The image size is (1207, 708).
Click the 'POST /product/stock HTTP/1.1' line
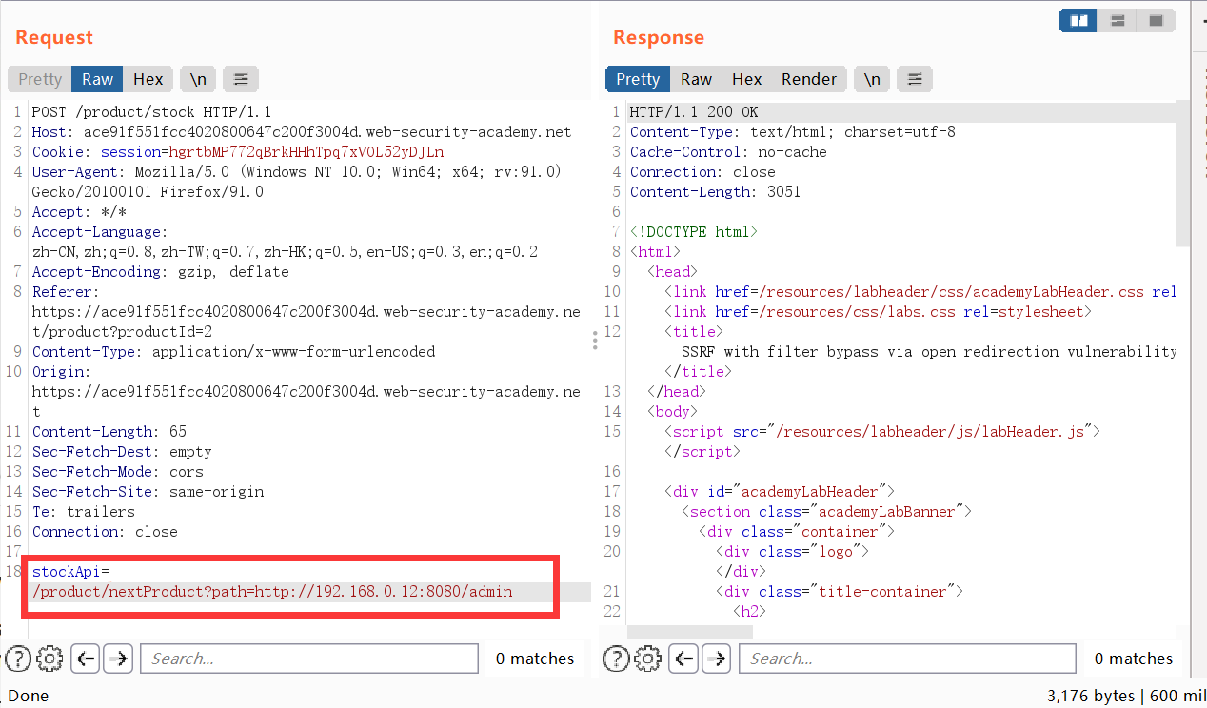152,112
